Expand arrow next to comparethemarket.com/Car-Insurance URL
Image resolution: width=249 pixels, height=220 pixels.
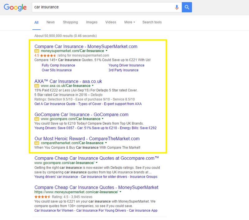(106, 143)
